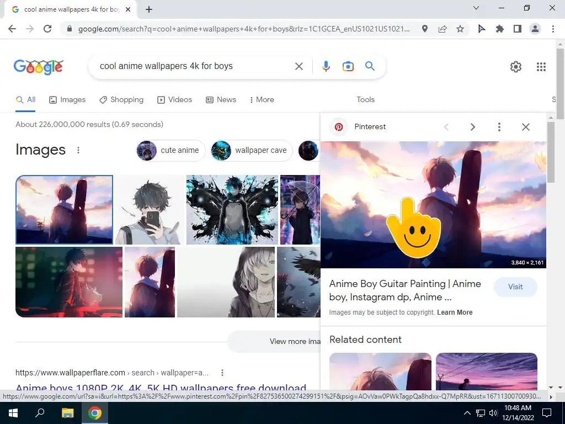
Task: Open the tab search dropdown arrow
Action: click(476, 8)
